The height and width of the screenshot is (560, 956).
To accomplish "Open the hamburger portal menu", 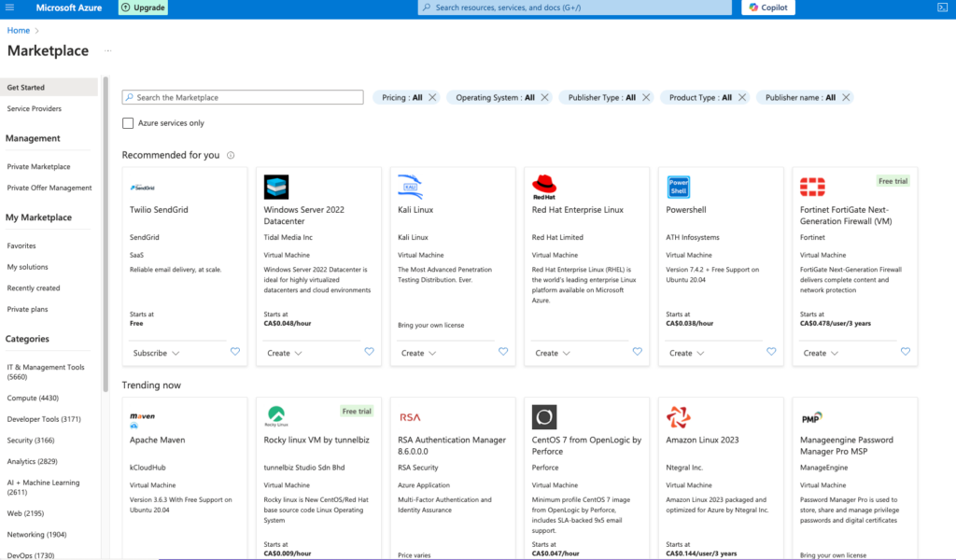I will click(9, 7).
